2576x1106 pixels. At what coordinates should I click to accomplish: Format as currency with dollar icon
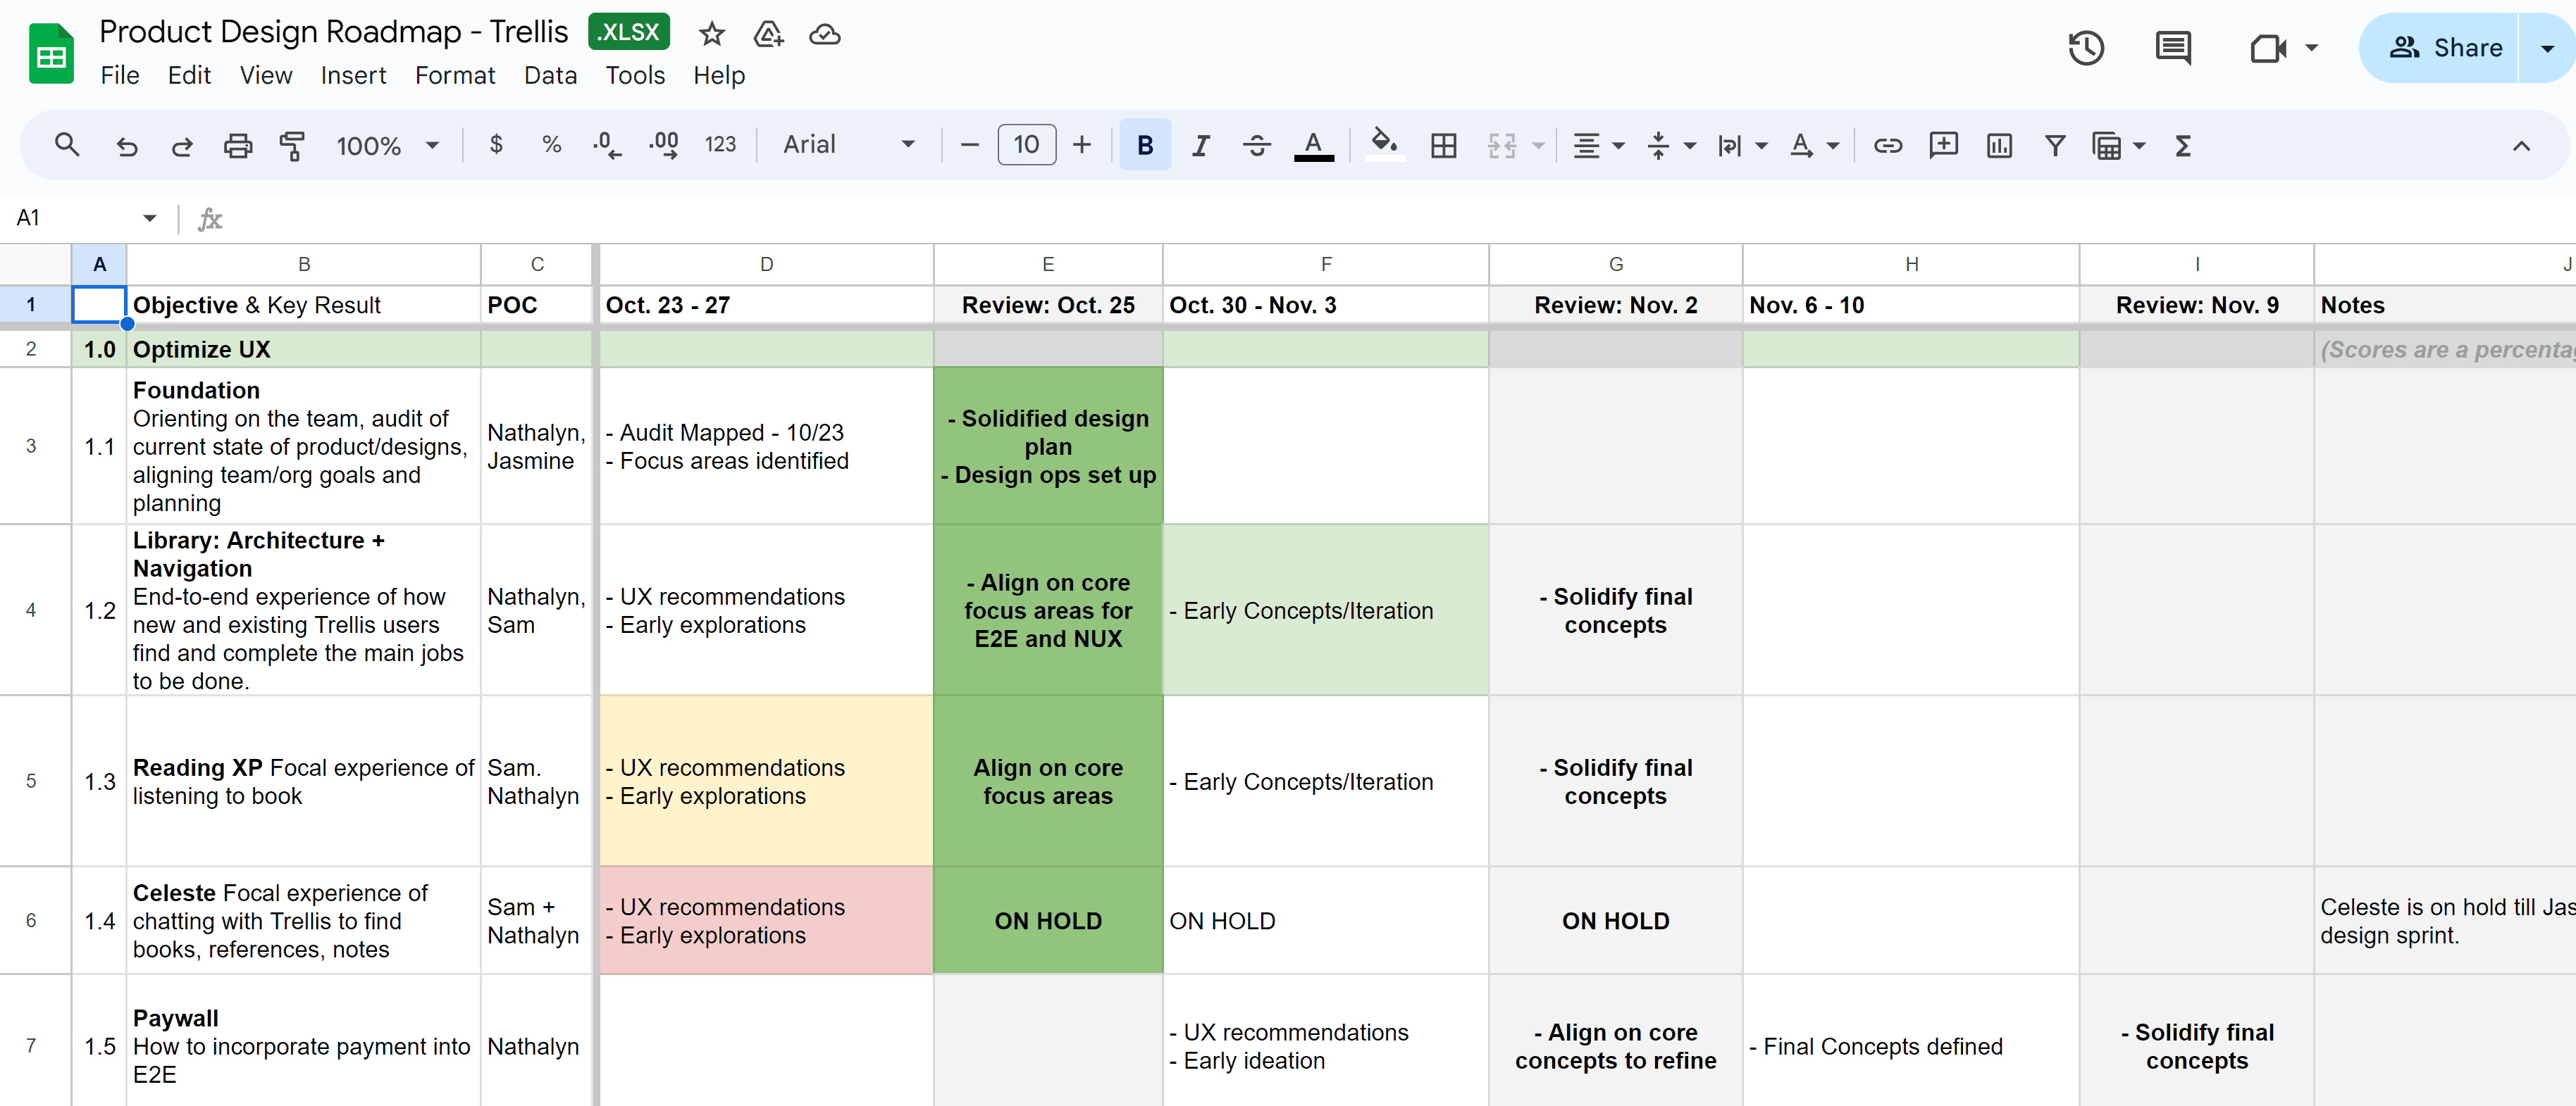(496, 146)
